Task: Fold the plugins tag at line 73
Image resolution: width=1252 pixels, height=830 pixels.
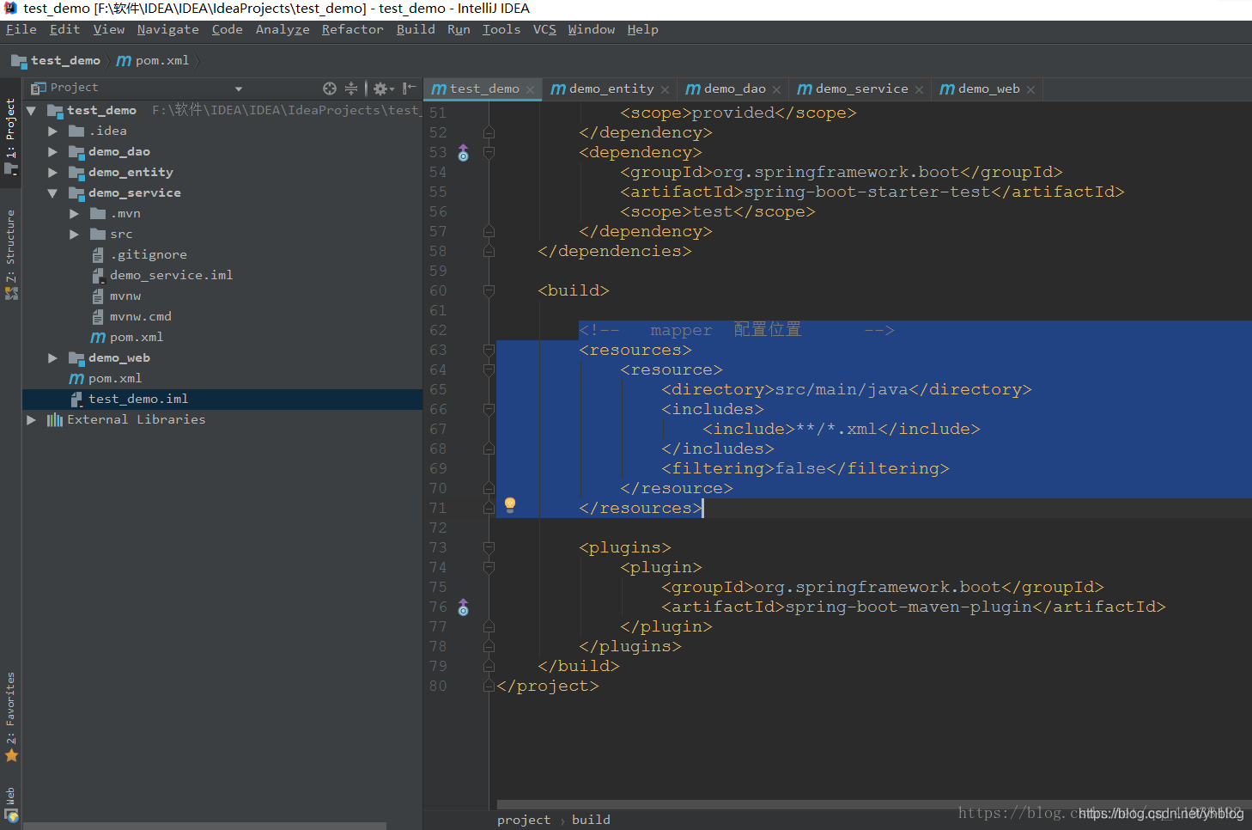Action: click(489, 548)
